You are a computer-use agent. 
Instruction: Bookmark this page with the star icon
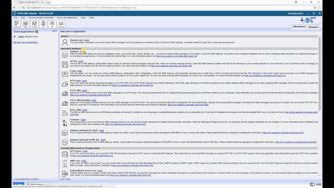(x=315, y=8)
